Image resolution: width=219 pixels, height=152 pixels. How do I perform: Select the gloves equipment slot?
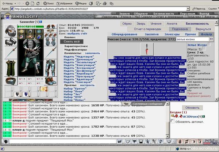pyautogui.click(x=51, y=41)
